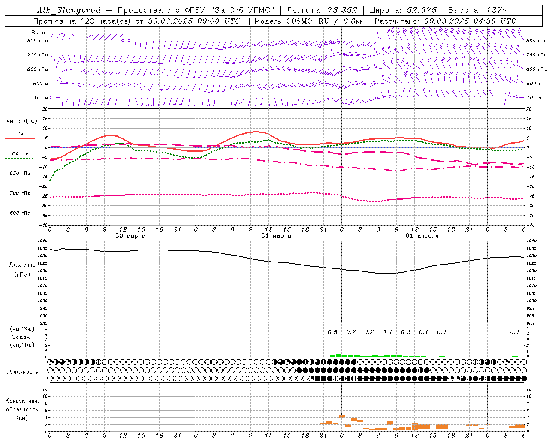
Task: Click the 500 гПа temperature legend entry
Action: click(20, 213)
